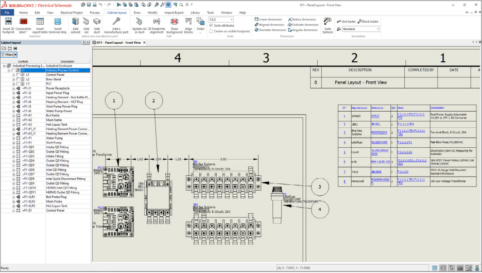Click the Text leader tool
The height and width of the screenshot is (273, 482).
347,22
